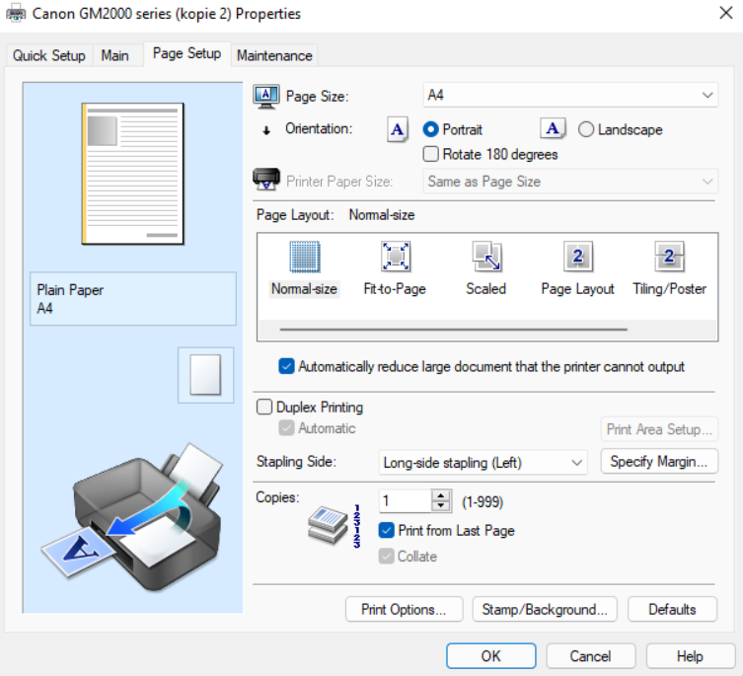Viewport: 743px width, 676px height.
Task: Enable Duplex Printing checkbox
Action: (264, 407)
